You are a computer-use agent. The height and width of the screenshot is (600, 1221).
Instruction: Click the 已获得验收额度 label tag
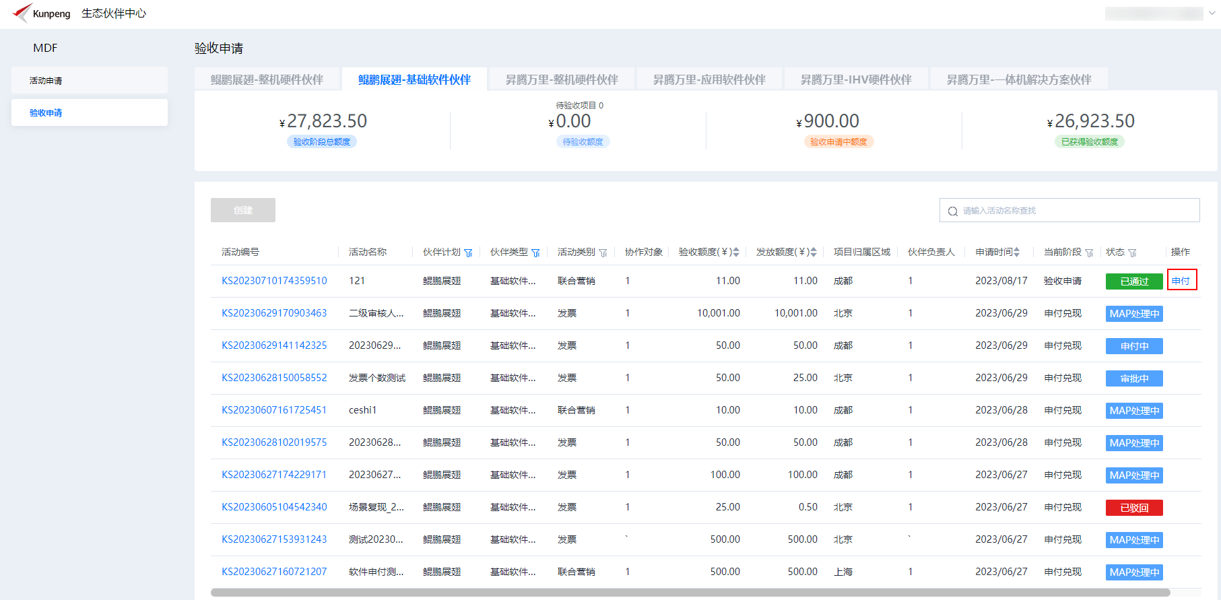(1090, 141)
